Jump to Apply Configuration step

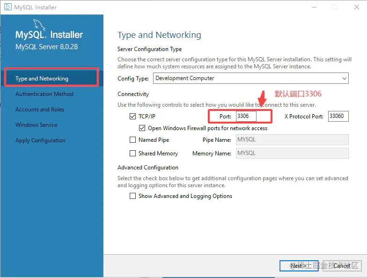click(40, 140)
